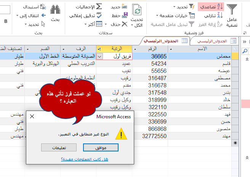This screenshot has width=250, height=177.
Task: Delete record using the حذف X icon
Action: 125,24
